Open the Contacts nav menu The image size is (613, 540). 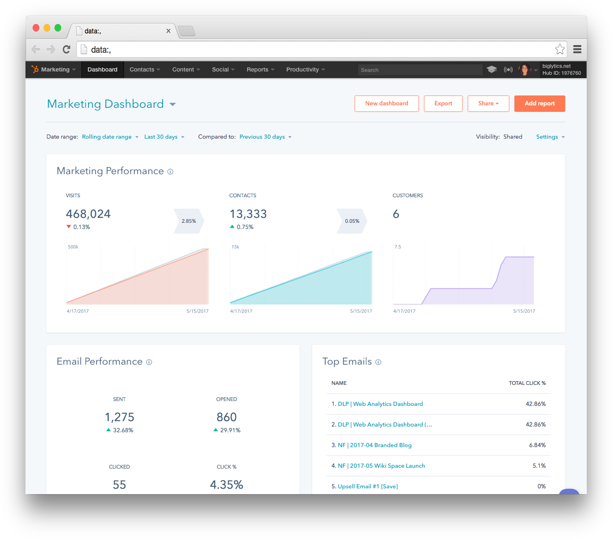pyautogui.click(x=145, y=70)
